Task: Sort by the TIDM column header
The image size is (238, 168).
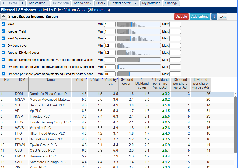Action: pyautogui.click(x=21, y=84)
